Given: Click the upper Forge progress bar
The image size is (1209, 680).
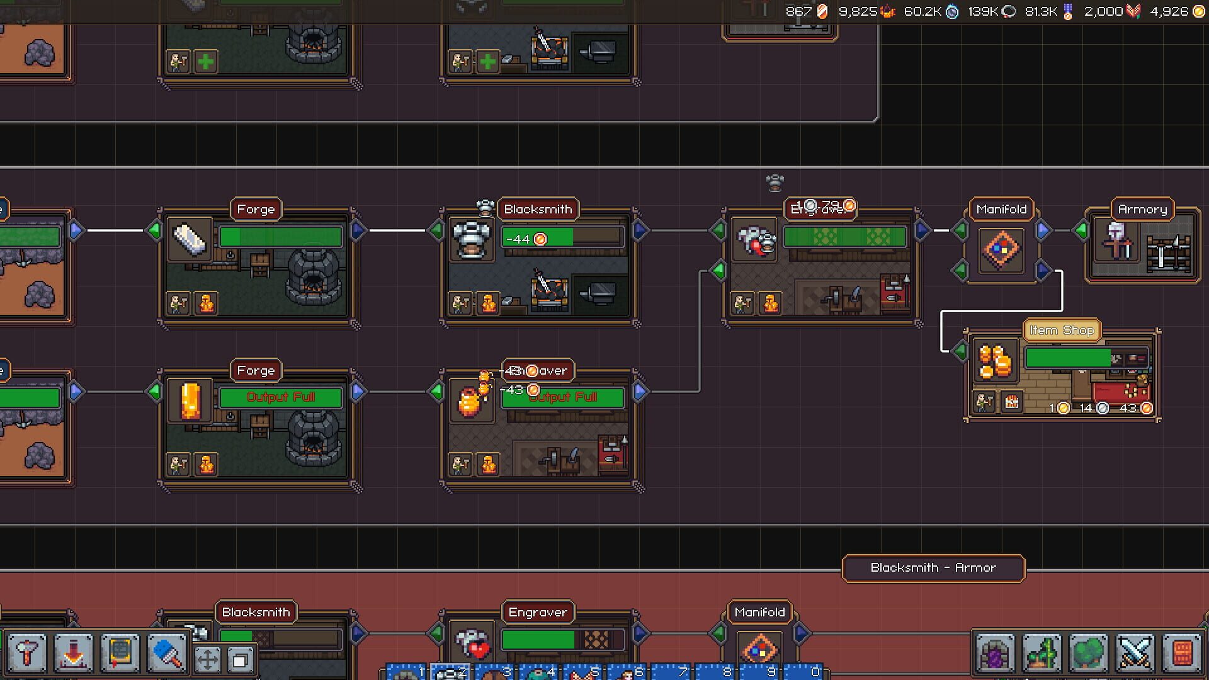Looking at the screenshot, I should [x=281, y=237].
